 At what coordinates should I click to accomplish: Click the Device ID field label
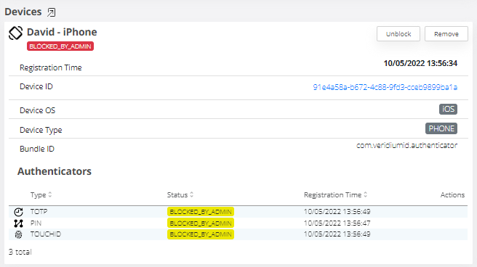(x=36, y=86)
